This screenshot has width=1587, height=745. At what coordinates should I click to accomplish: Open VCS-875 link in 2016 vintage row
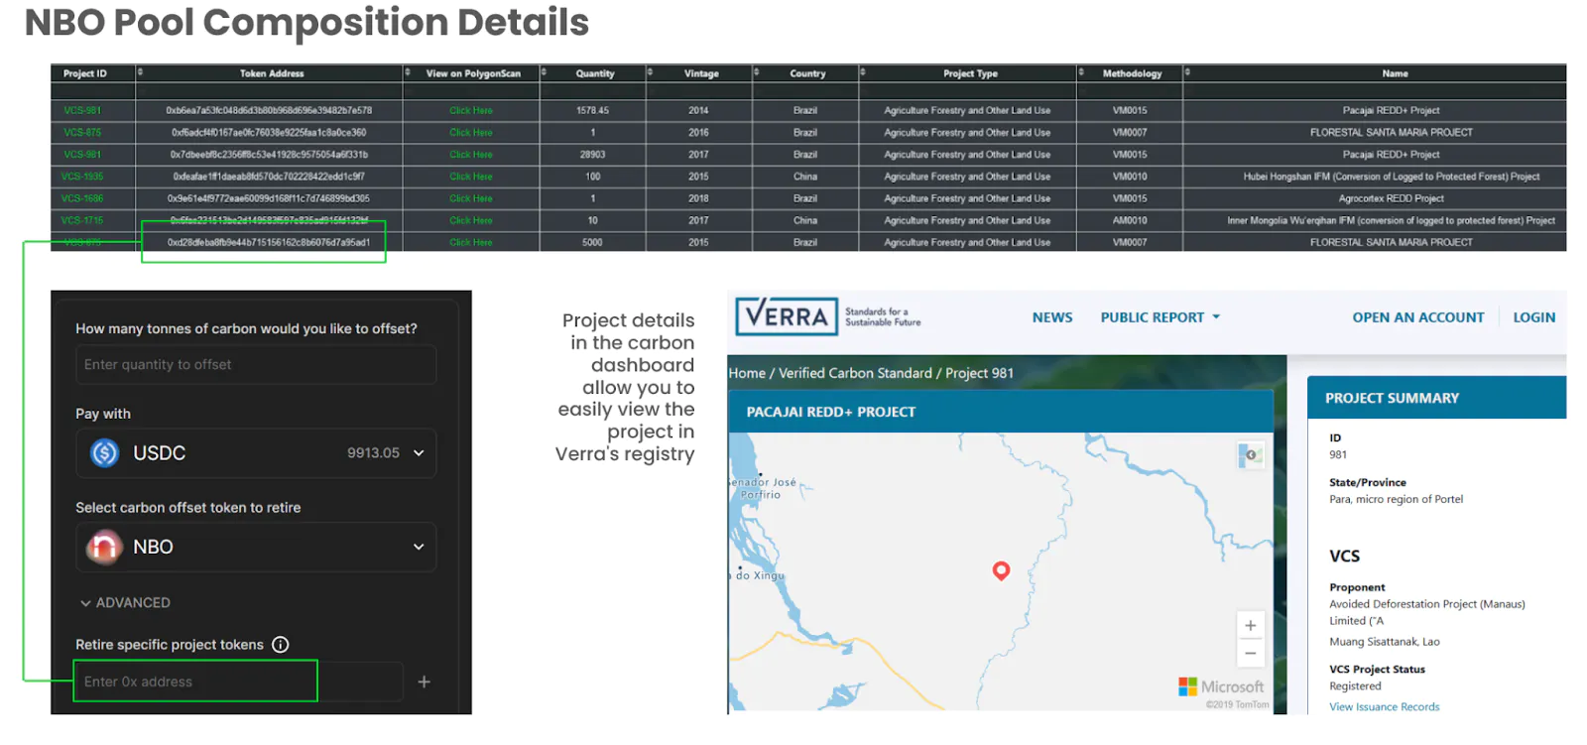(x=82, y=132)
